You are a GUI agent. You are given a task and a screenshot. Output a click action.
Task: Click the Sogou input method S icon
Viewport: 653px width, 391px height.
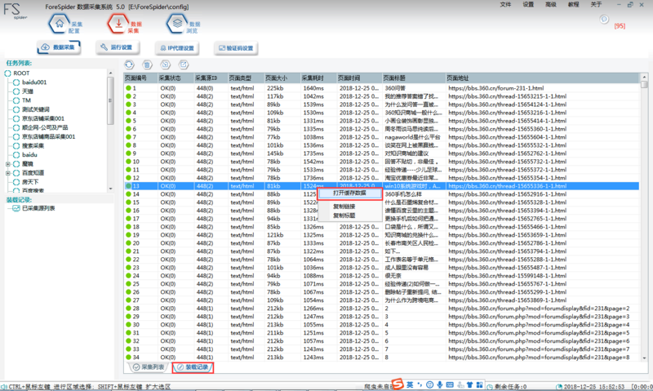397,384
